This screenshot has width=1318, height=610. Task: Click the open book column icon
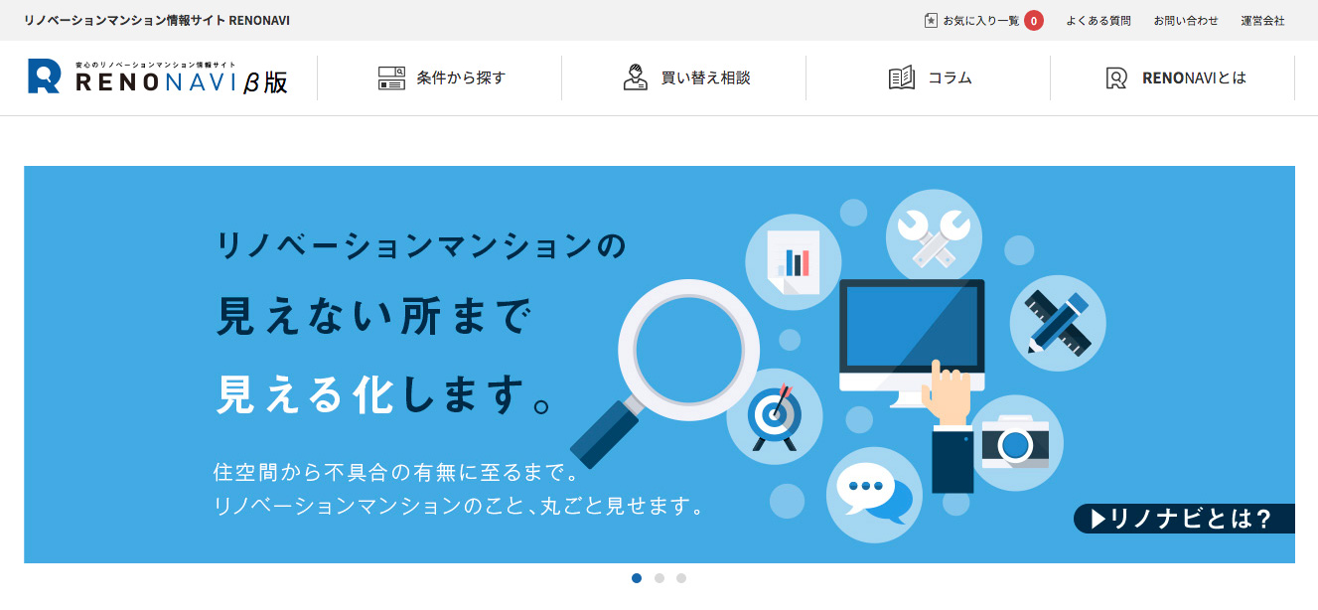[901, 77]
